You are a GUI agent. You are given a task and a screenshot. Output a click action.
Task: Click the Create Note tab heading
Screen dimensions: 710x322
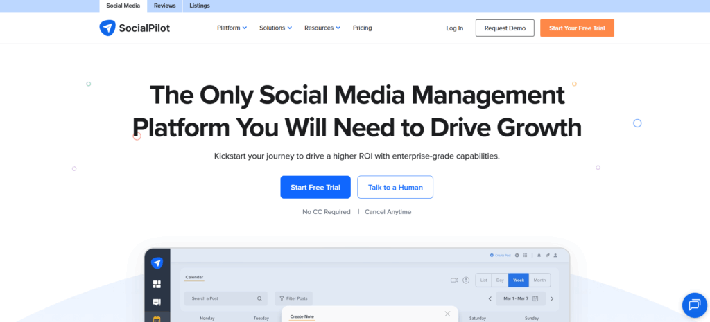[302, 316]
